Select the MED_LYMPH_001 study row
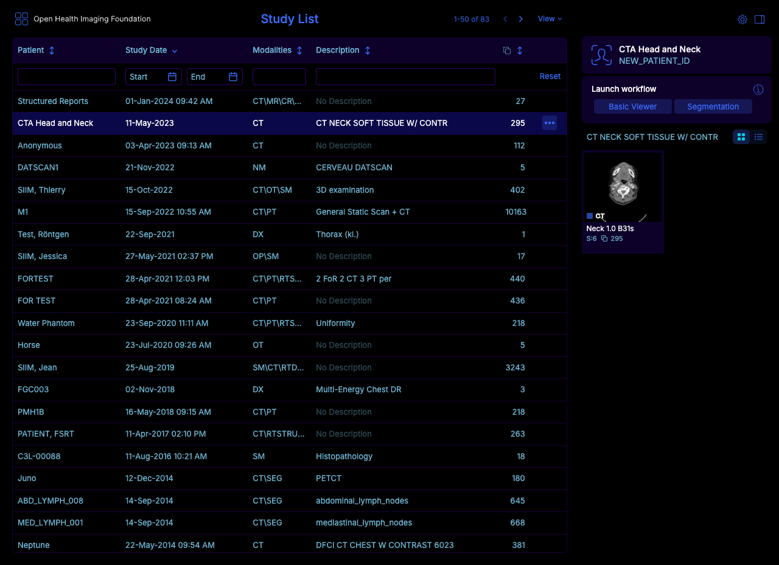Image resolution: width=779 pixels, height=565 pixels. tap(289, 522)
